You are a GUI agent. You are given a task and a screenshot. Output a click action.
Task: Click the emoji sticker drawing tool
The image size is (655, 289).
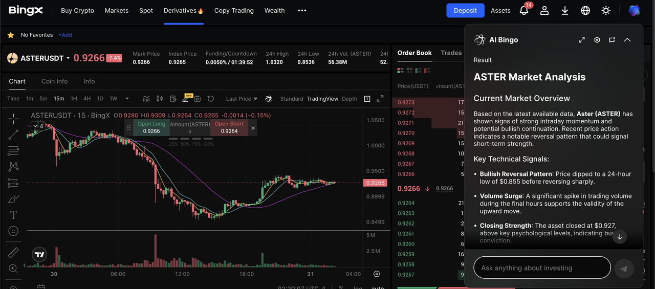[x=13, y=231]
